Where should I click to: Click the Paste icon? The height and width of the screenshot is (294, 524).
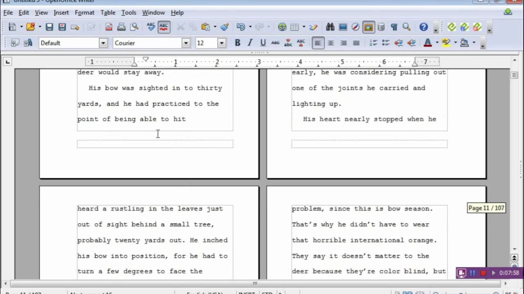(206, 27)
